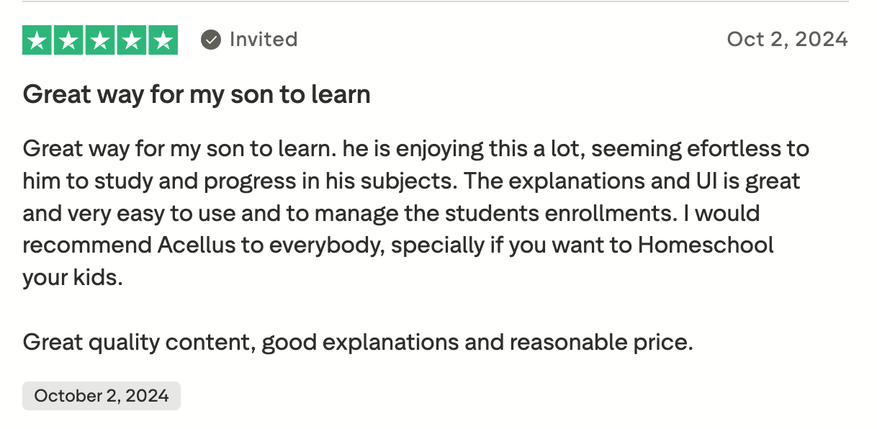This screenshot has width=877, height=429.
Task: Click the word "Homeschool" in the review
Action: tap(706, 245)
